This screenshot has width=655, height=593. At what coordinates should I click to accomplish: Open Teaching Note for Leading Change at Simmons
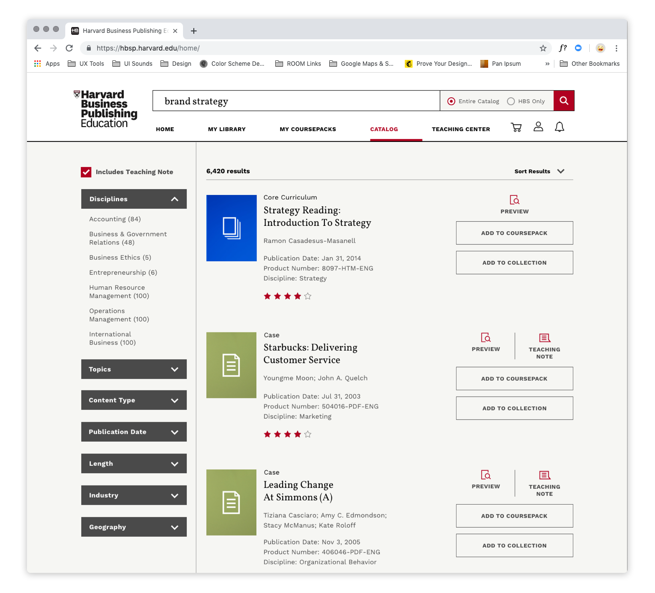pyautogui.click(x=545, y=484)
